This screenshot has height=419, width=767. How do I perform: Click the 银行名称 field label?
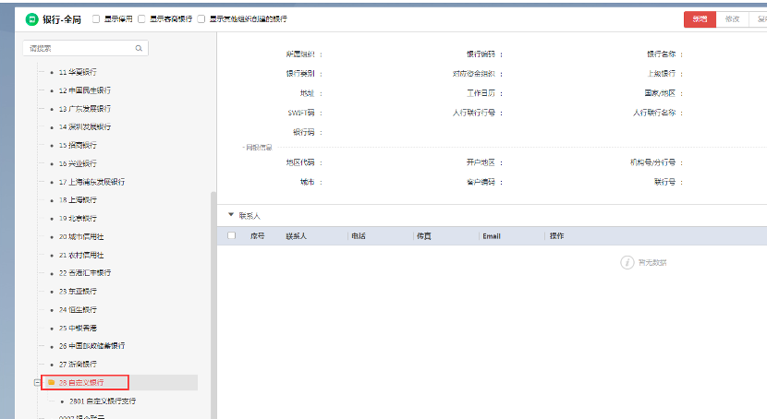click(x=662, y=54)
